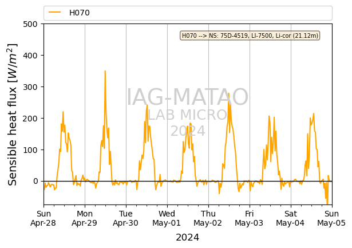Click the 2024 x-axis title

click(x=188, y=238)
